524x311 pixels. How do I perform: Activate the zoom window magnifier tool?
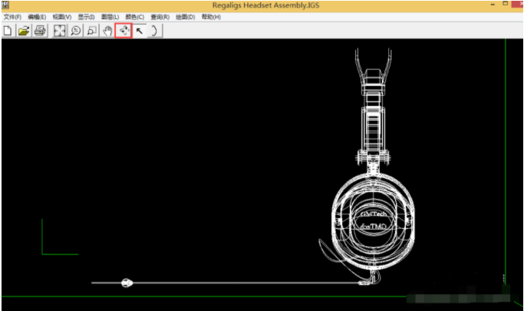92,31
